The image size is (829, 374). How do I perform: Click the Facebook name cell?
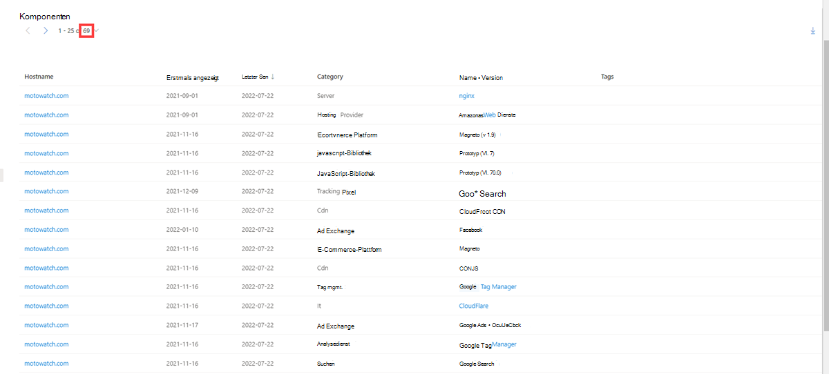pyautogui.click(x=470, y=230)
